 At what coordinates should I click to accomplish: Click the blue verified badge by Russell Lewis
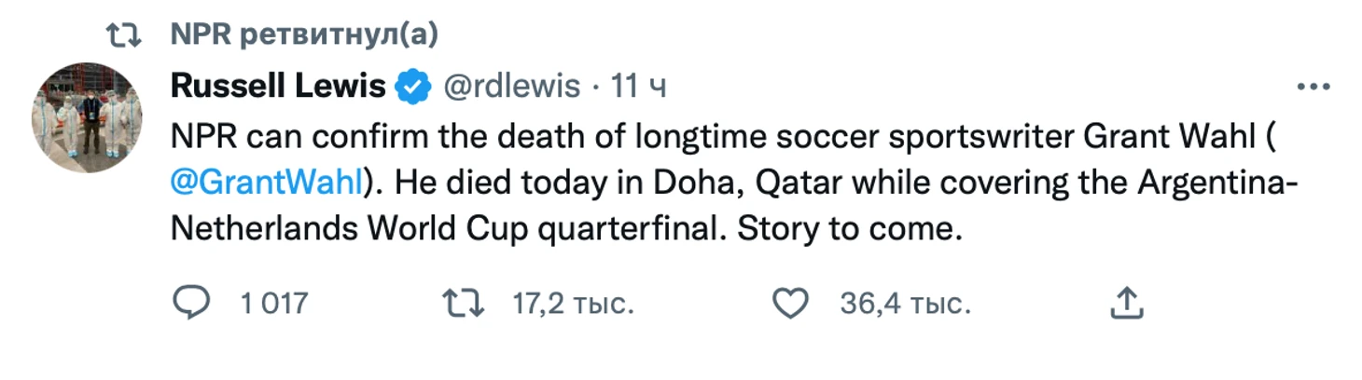[412, 88]
